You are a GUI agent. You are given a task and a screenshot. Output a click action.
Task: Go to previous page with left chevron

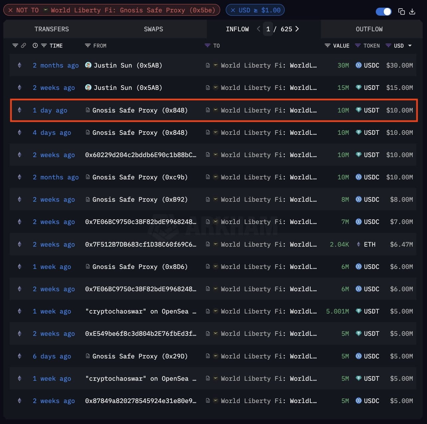click(x=258, y=29)
